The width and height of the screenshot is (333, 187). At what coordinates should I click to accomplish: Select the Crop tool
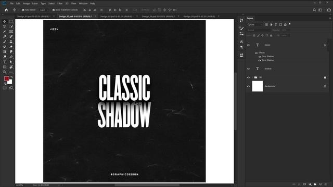tap(5, 32)
